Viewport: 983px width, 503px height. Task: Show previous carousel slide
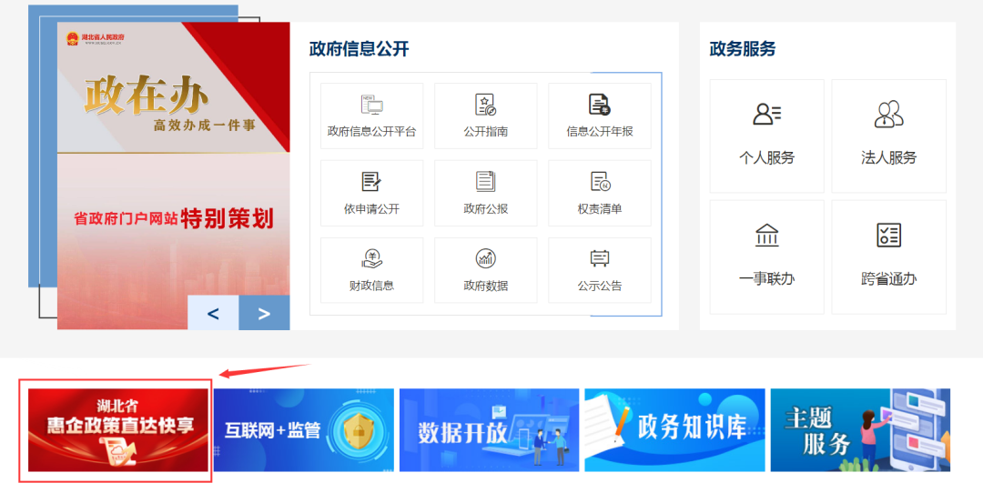pos(213,313)
